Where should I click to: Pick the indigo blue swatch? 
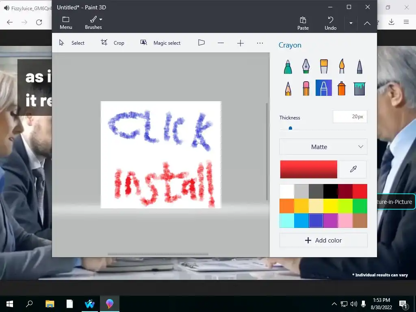pos(316,221)
